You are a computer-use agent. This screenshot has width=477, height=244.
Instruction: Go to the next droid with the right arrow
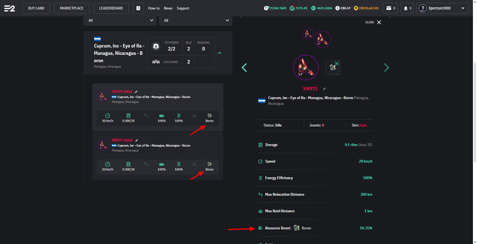click(x=386, y=68)
